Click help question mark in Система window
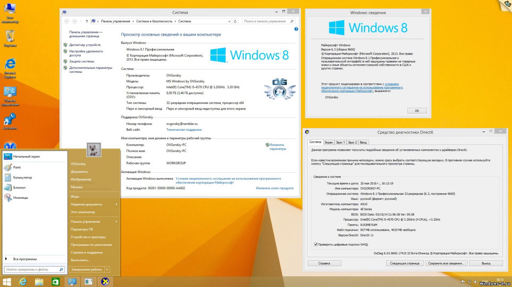The width and height of the screenshot is (512, 287). click(296, 29)
